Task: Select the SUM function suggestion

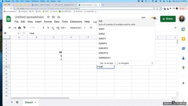Action: tap(126, 23)
